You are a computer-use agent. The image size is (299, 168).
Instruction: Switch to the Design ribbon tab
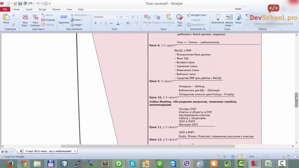(x=43, y=9)
